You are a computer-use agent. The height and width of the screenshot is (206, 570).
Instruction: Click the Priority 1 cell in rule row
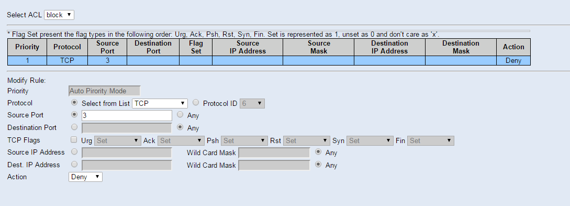27,61
